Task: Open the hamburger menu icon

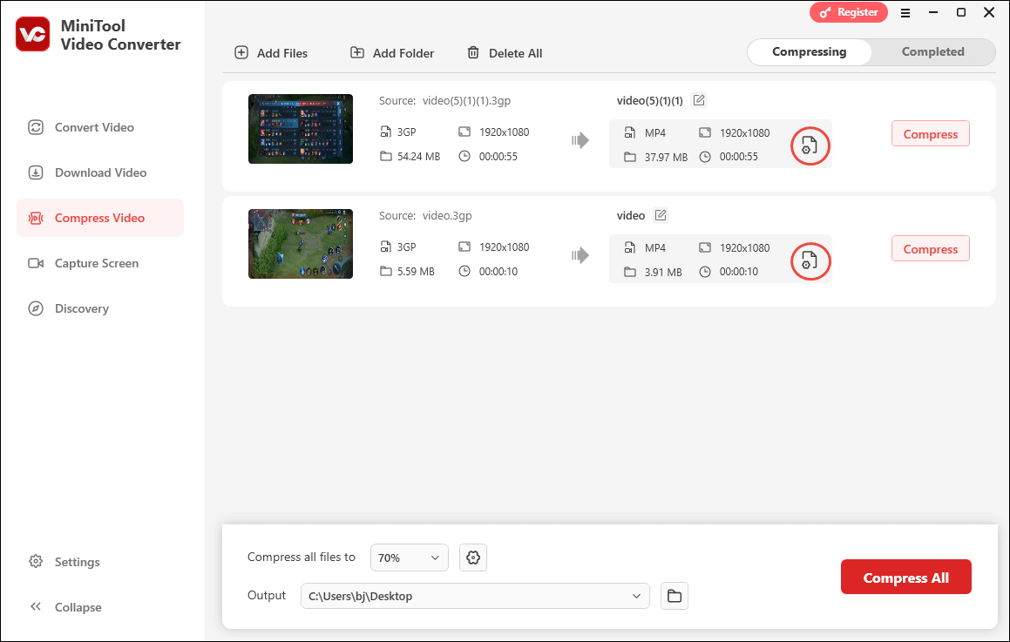Action: [x=905, y=13]
